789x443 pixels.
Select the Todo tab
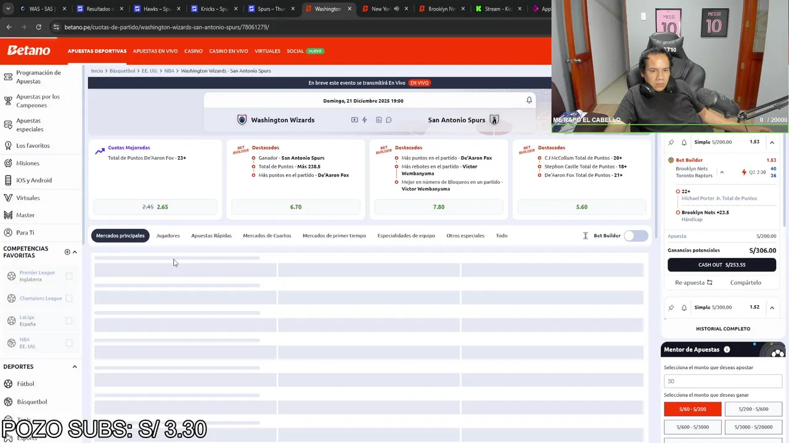click(502, 236)
